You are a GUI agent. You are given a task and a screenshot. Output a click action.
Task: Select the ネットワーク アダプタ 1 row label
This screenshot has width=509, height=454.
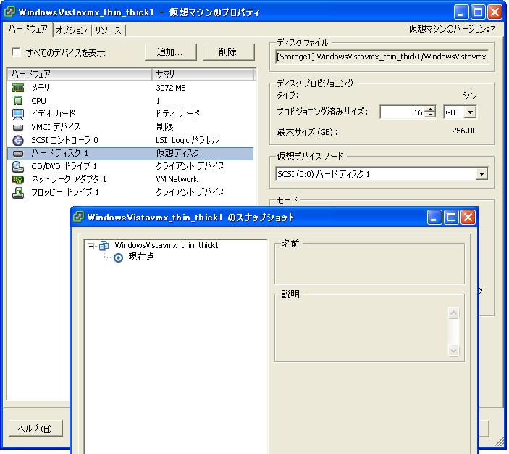coord(69,179)
